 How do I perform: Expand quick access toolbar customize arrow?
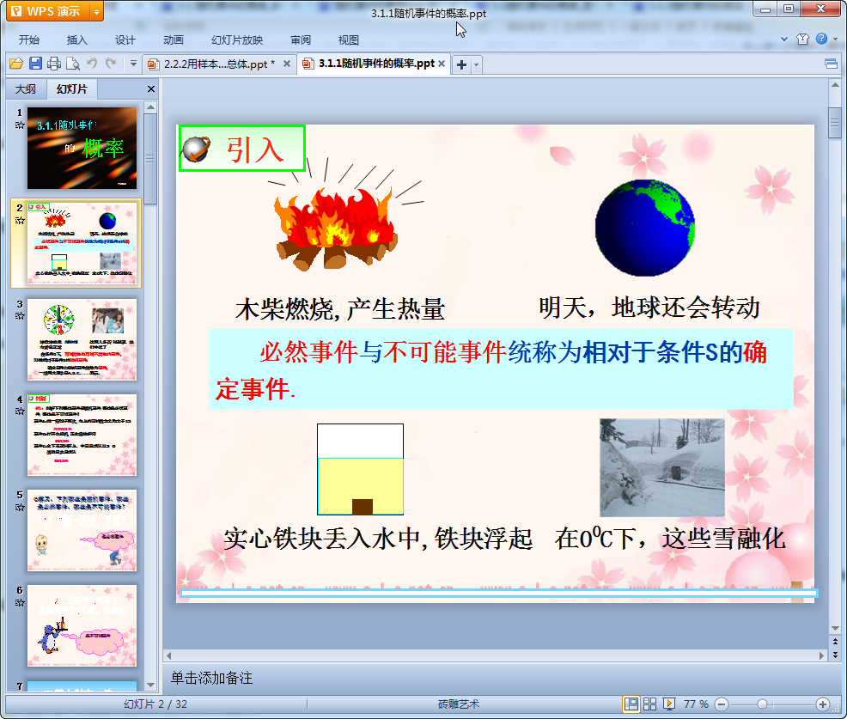point(133,64)
